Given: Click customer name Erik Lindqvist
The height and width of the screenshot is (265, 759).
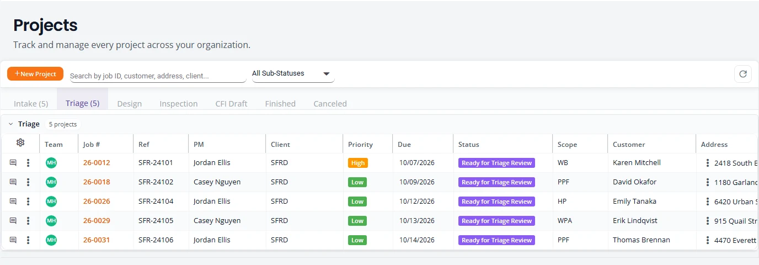Looking at the screenshot, I should (634, 221).
